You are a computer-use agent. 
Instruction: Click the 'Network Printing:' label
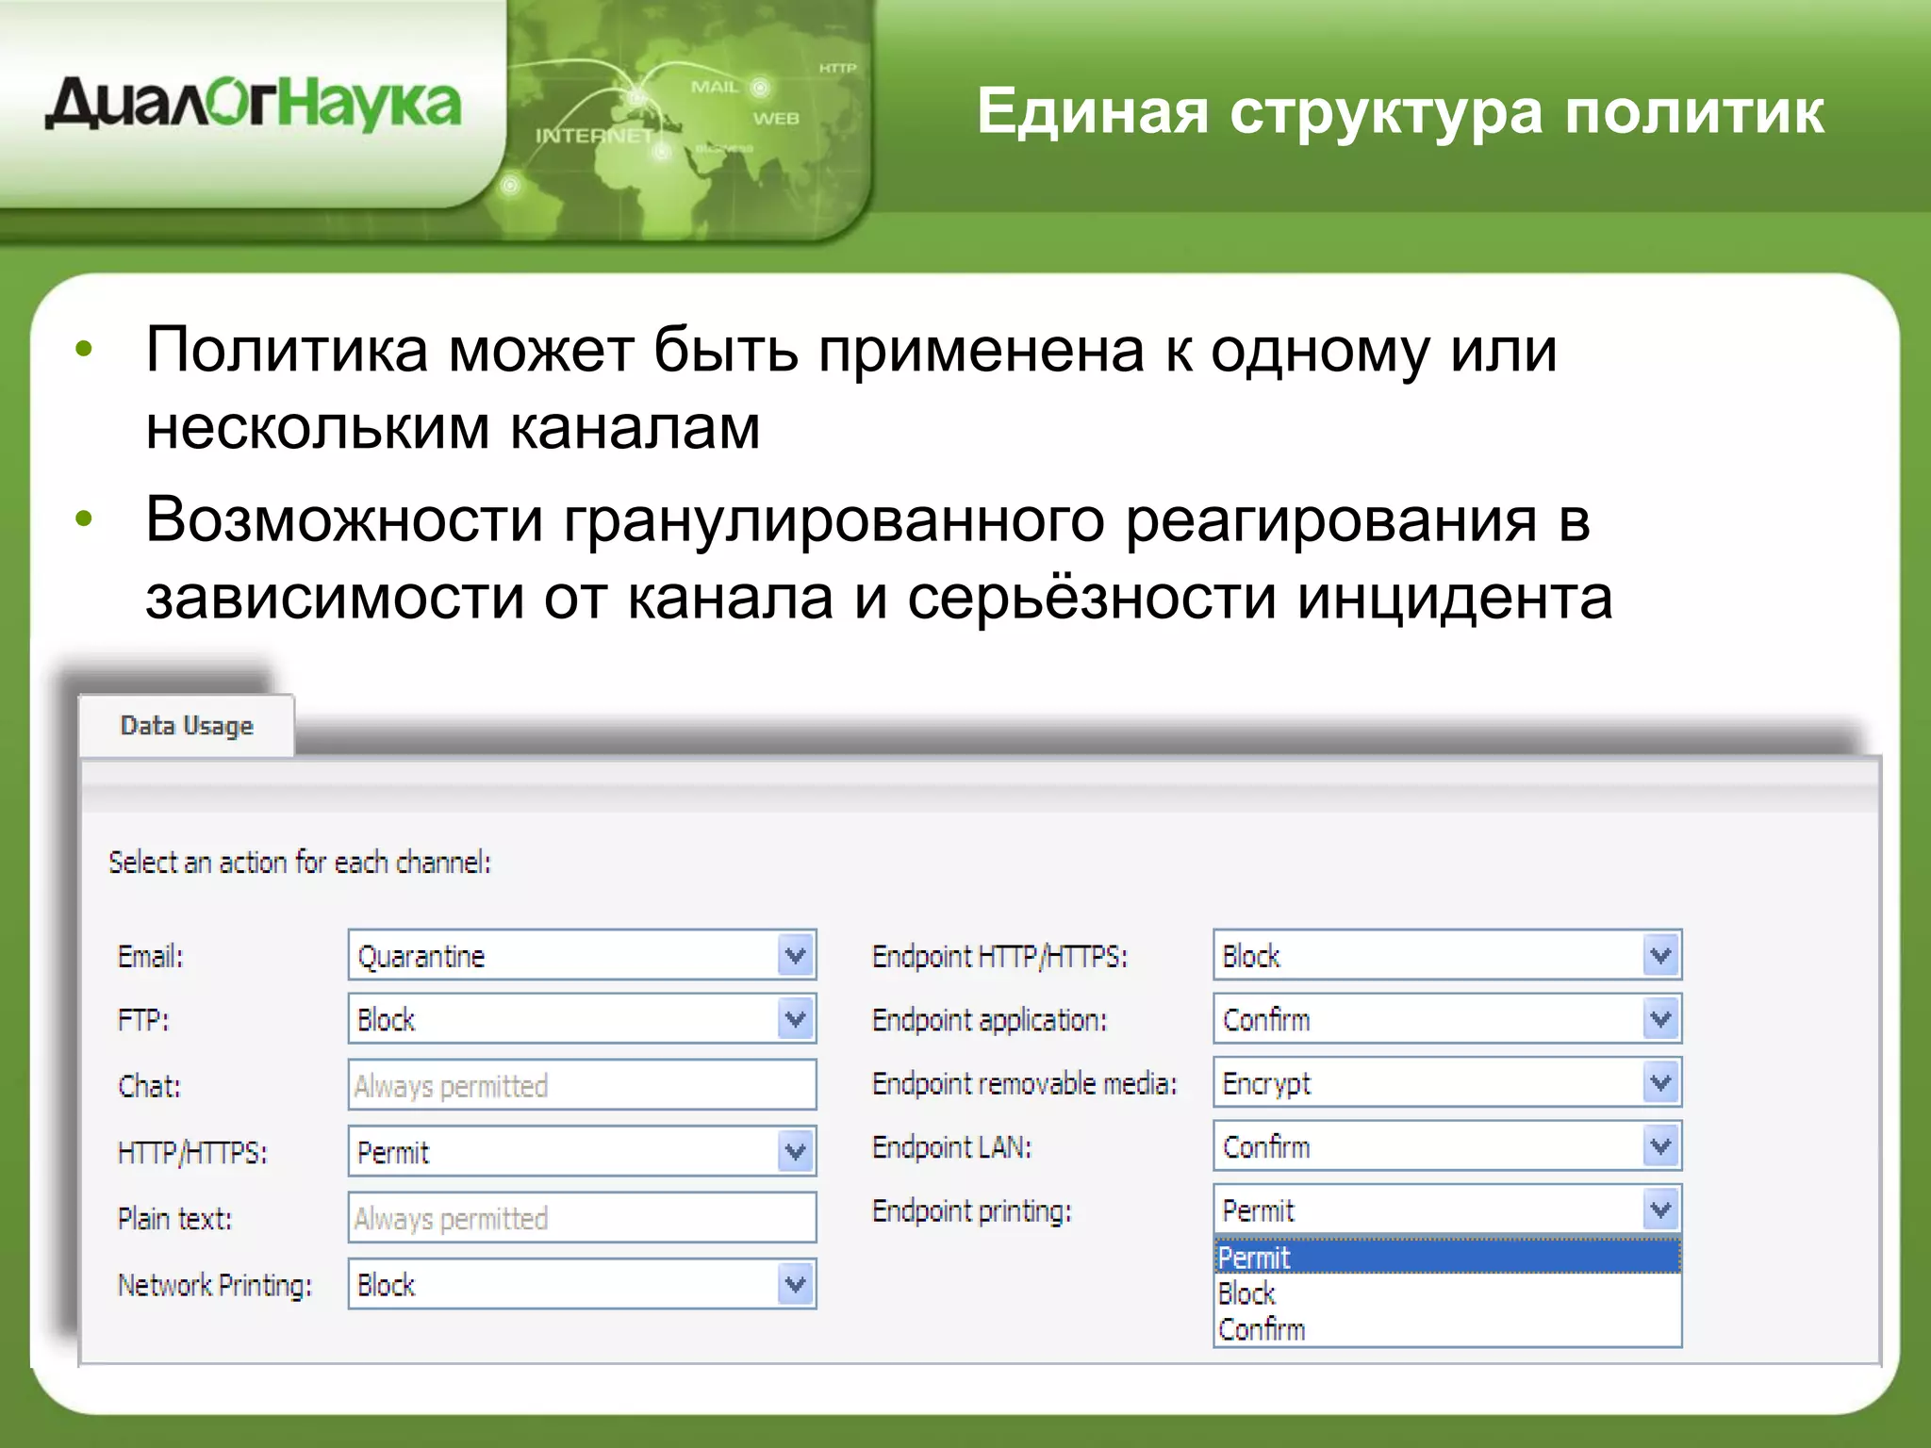pyautogui.click(x=214, y=1285)
